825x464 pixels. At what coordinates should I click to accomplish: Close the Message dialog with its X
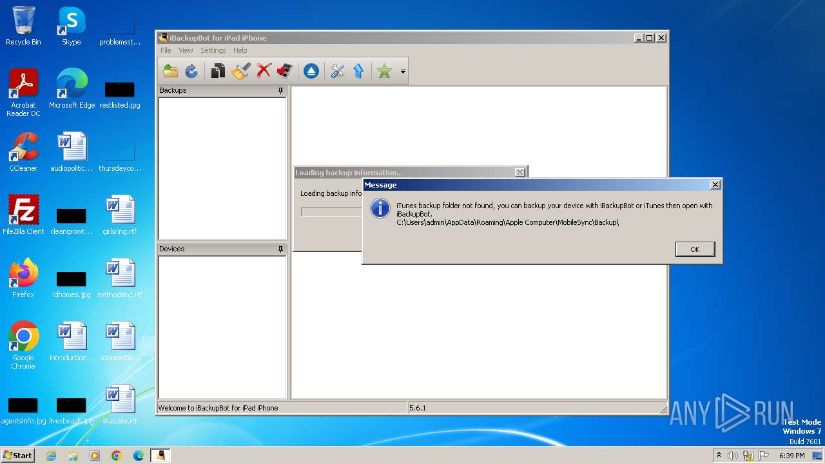pyautogui.click(x=715, y=185)
